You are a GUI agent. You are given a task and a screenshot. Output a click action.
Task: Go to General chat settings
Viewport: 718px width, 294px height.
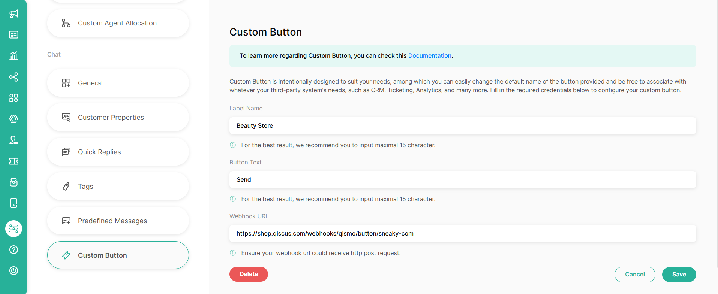pos(118,83)
